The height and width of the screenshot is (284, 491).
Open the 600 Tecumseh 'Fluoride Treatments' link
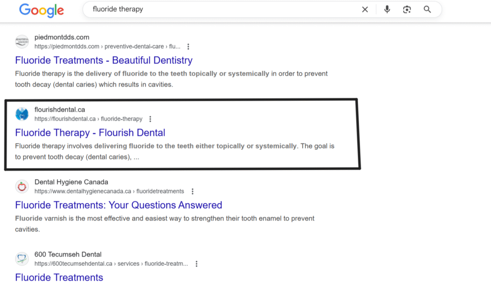coord(59,277)
